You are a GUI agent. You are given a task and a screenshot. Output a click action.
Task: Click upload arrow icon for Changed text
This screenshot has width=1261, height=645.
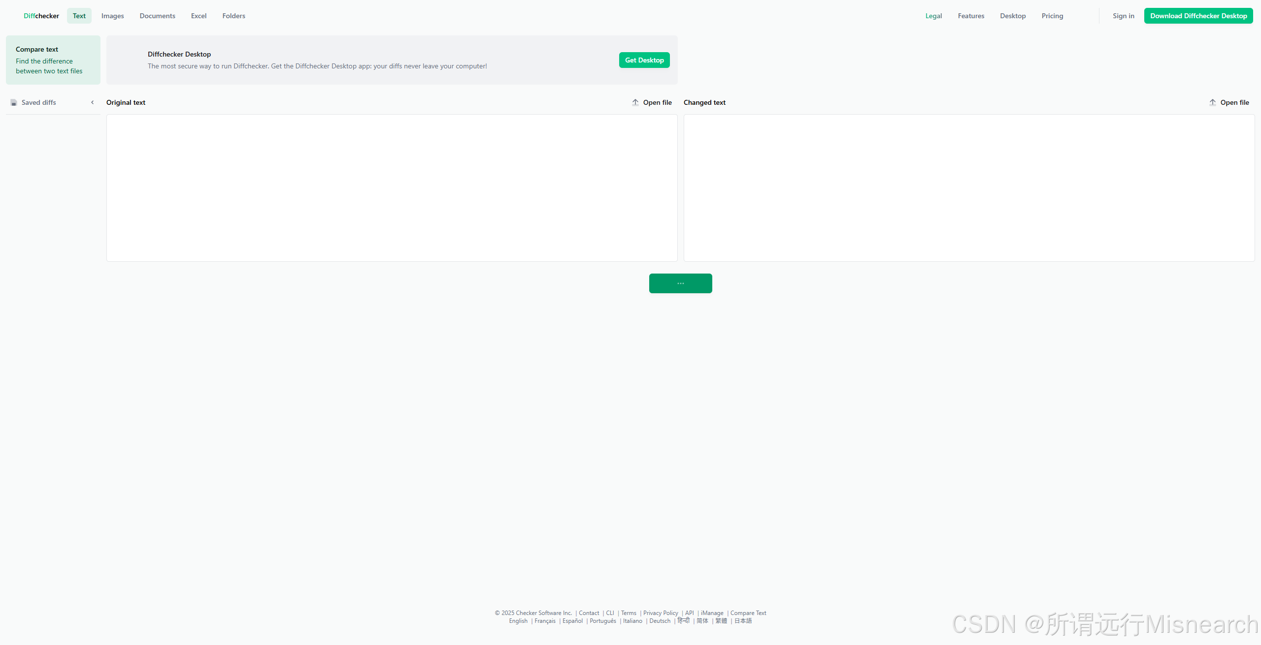[x=1213, y=102]
